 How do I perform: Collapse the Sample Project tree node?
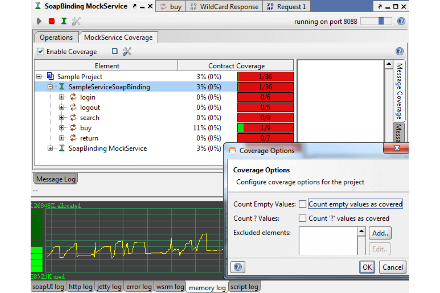click(x=39, y=77)
